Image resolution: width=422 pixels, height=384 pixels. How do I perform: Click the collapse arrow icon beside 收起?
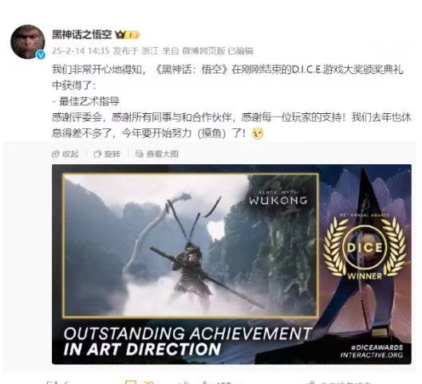(55, 154)
